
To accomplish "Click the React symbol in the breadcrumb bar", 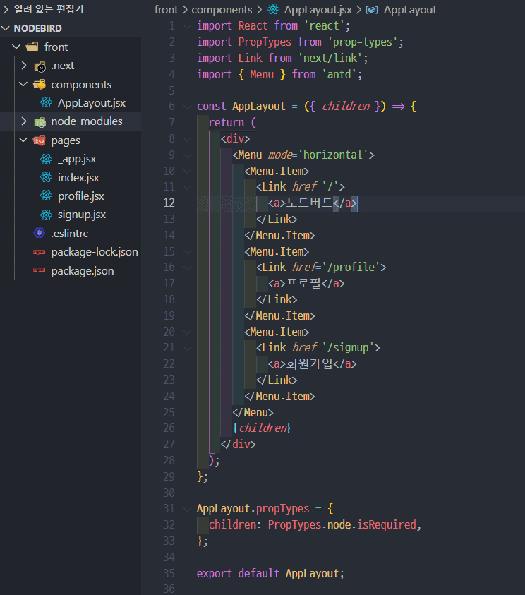I will [x=272, y=9].
